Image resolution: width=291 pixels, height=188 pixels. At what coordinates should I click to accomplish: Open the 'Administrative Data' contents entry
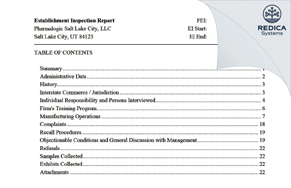[152, 76]
